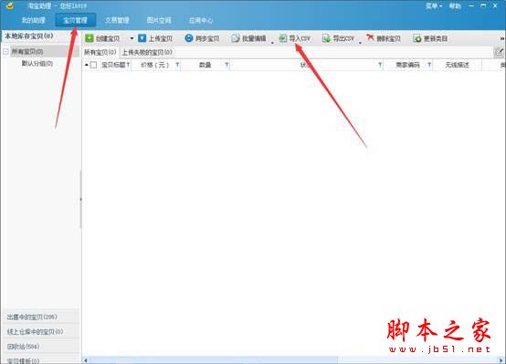This screenshot has width=506, height=364.
Task: Select 默认分组(0) in the tree
Action: [x=37, y=63]
